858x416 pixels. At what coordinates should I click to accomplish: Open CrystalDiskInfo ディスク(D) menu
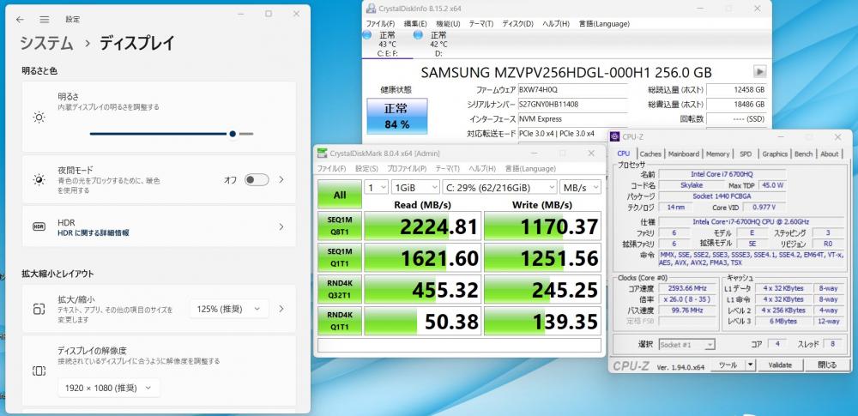[x=517, y=23]
